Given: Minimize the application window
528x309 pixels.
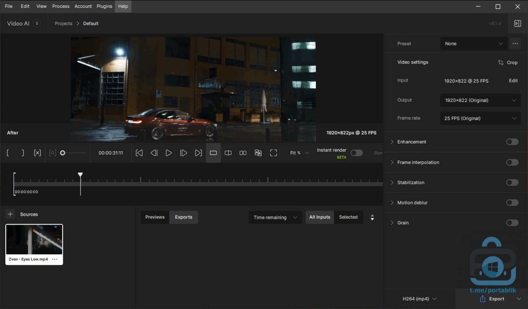Looking at the screenshot, I should pos(478,6).
